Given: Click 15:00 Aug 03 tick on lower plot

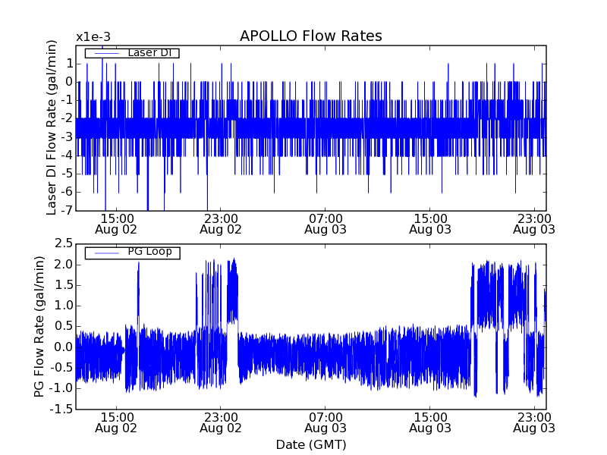Looking at the screenshot, I should click(x=430, y=422).
